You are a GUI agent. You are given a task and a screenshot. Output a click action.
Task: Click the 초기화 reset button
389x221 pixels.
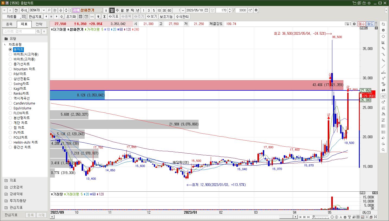(71, 17)
